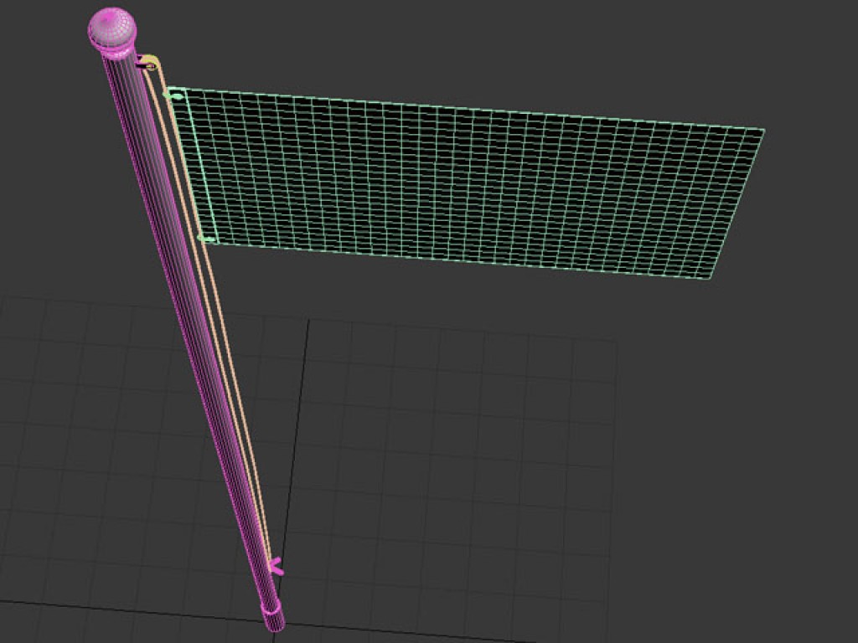Click the pink rope cleat near pole bottom
Viewport: 858px width, 643px height.
(x=276, y=569)
